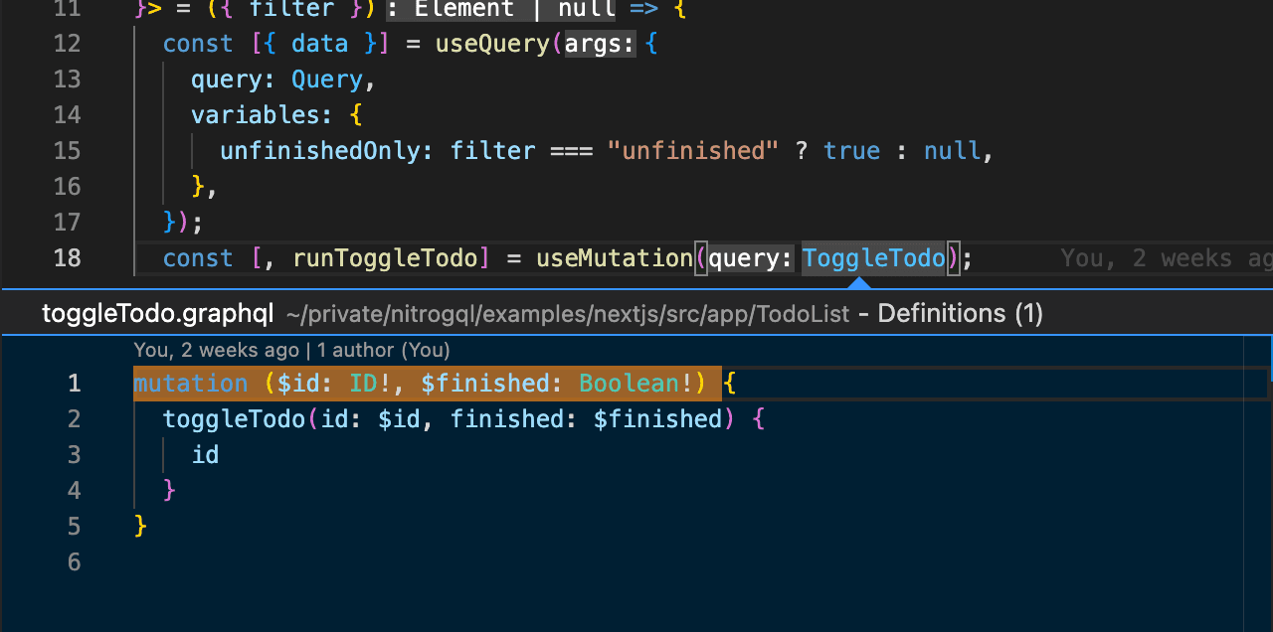
Task: Click the toggleTodo.graphql title in peek header
Action: click(156, 313)
